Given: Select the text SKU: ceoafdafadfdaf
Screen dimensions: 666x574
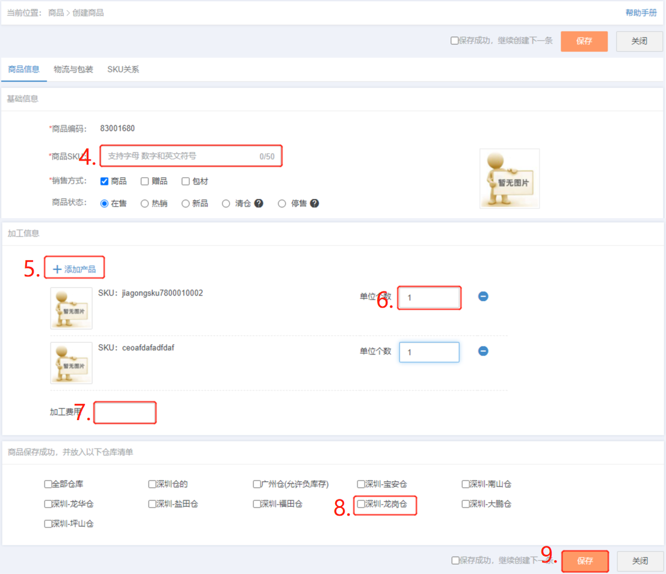Looking at the screenshot, I should (x=136, y=348).
